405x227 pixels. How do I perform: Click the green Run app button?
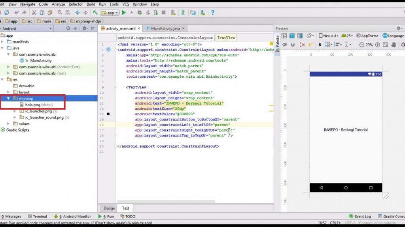pyautogui.click(x=124, y=13)
